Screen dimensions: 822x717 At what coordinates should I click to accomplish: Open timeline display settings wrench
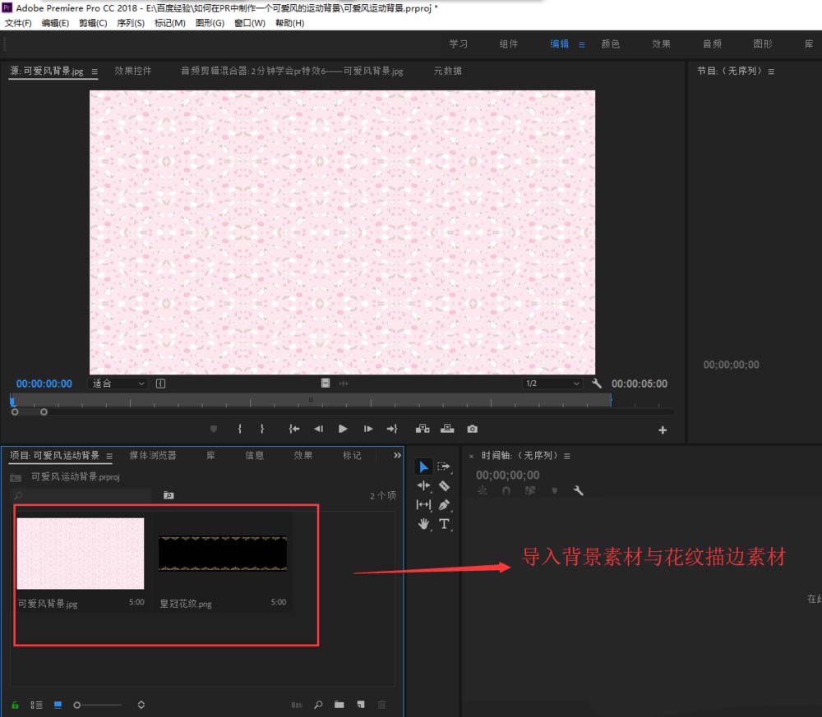coord(578,491)
